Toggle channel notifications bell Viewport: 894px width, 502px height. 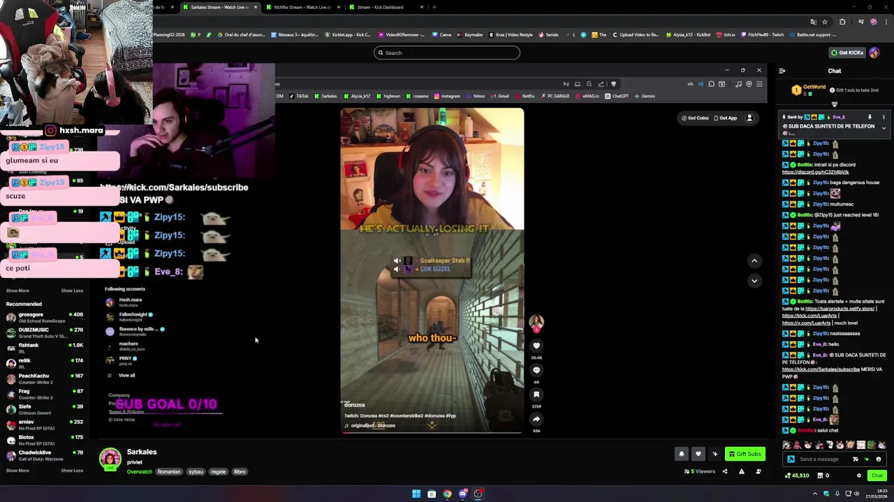coord(682,454)
